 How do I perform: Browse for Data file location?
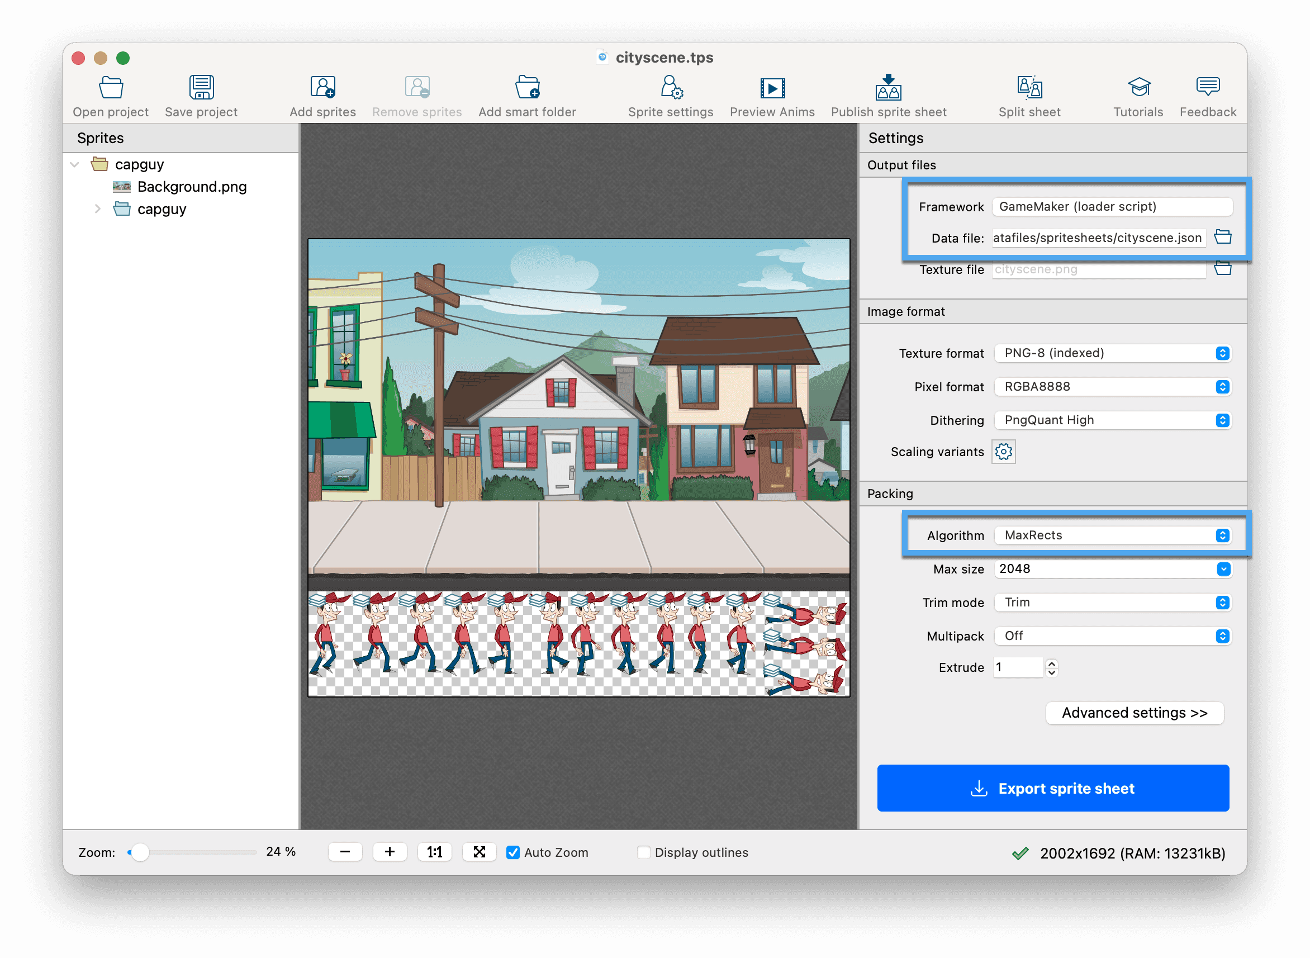point(1222,236)
